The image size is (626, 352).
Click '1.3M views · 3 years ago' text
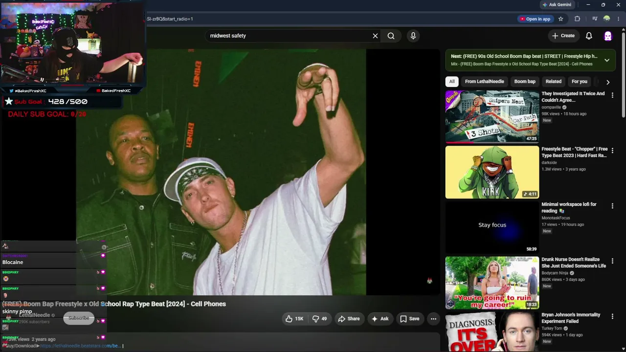[563, 169]
